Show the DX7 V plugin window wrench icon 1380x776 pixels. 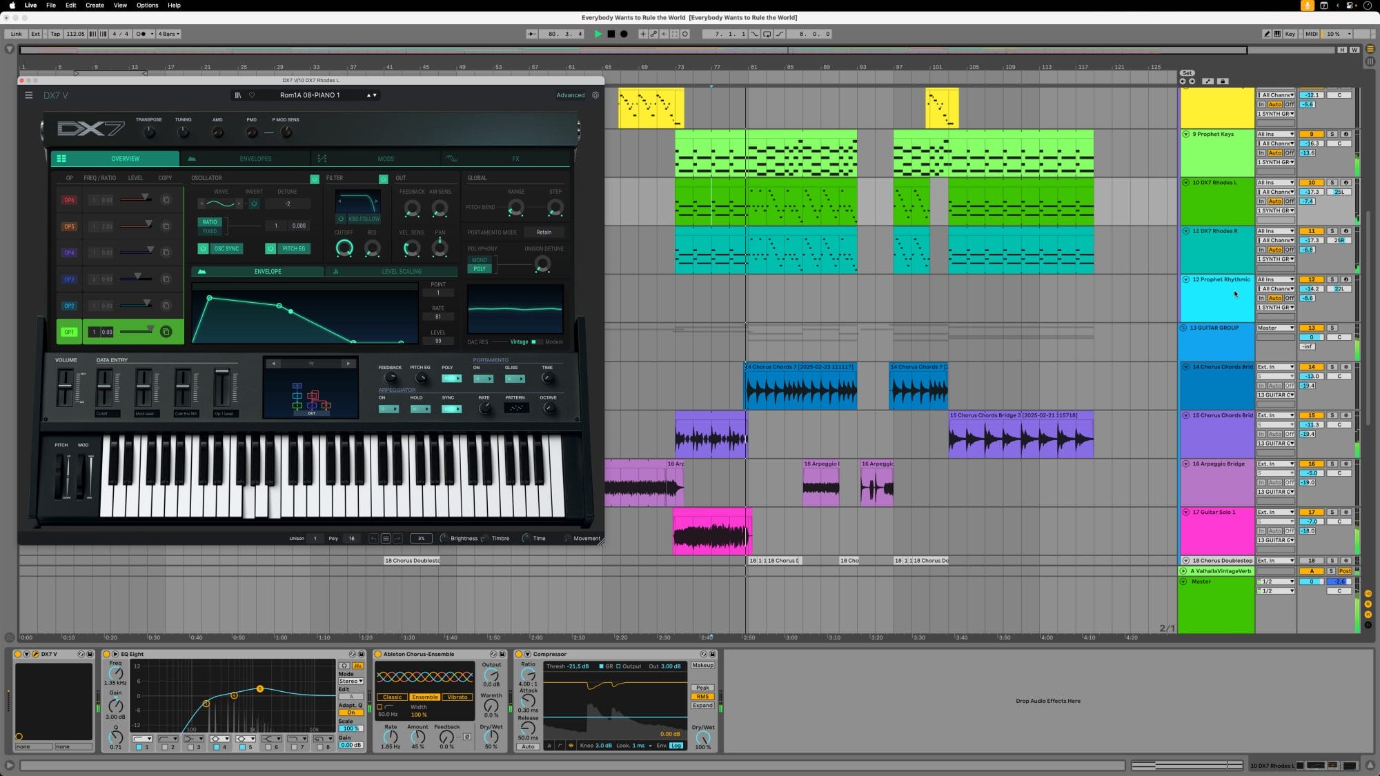click(35, 654)
